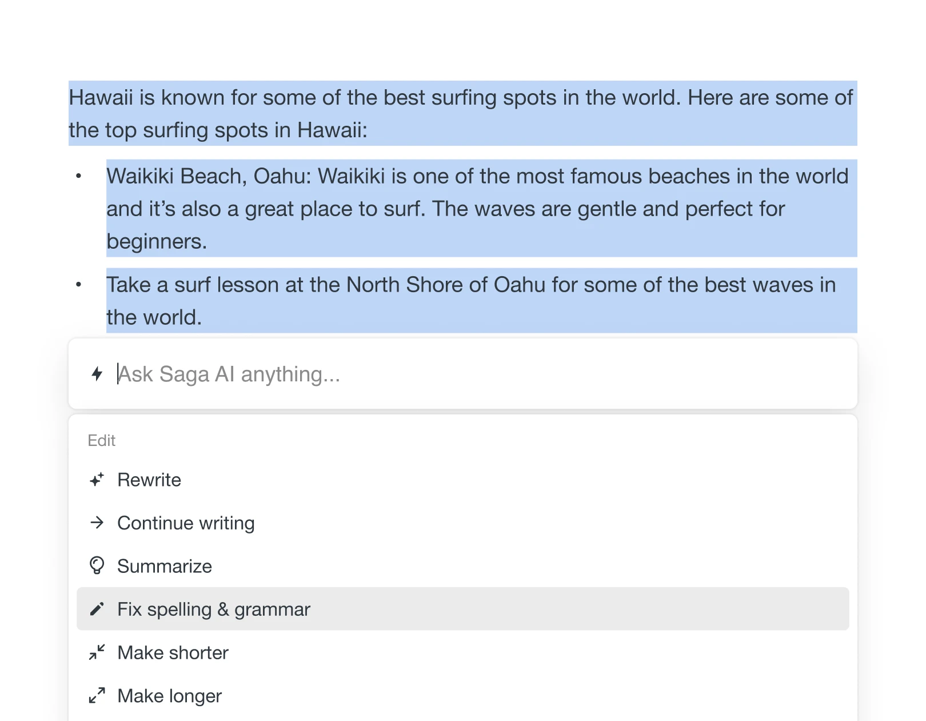Click the Edit section heading
Screen dimensions: 926x721
pos(102,440)
